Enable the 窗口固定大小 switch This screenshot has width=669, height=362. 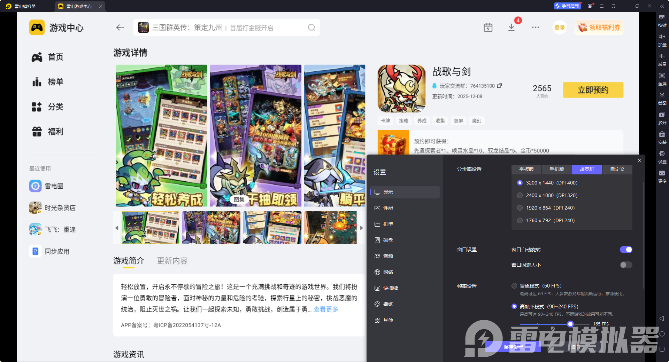click(626, 265)
